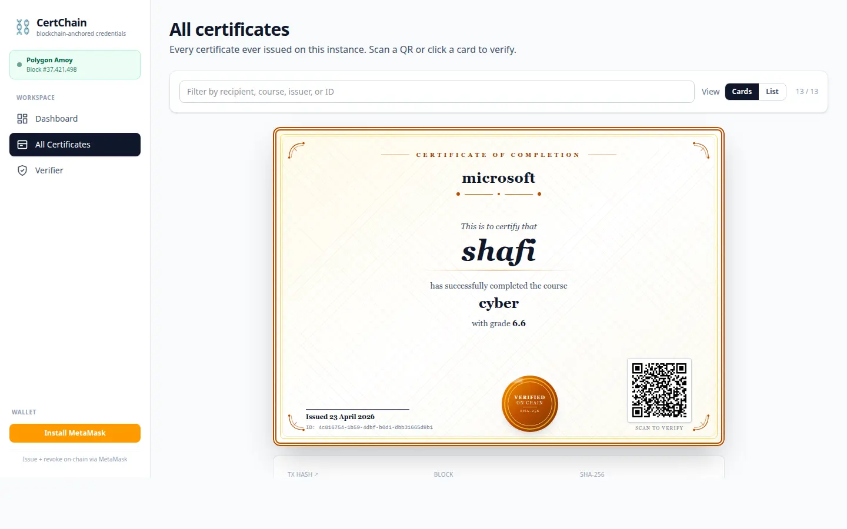The width and height of the screenshot is (847, 529).
Task: Switch to List view
Action: (772, 92)
